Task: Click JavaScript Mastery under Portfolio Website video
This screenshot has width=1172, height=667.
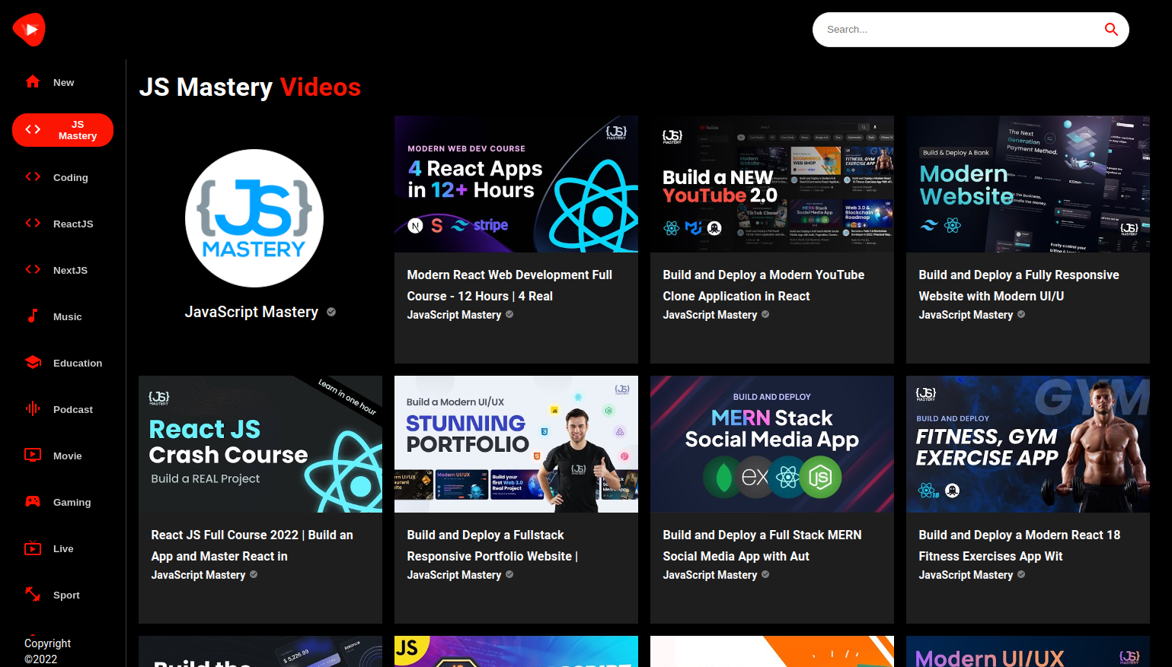Action: tap(454, 575)
